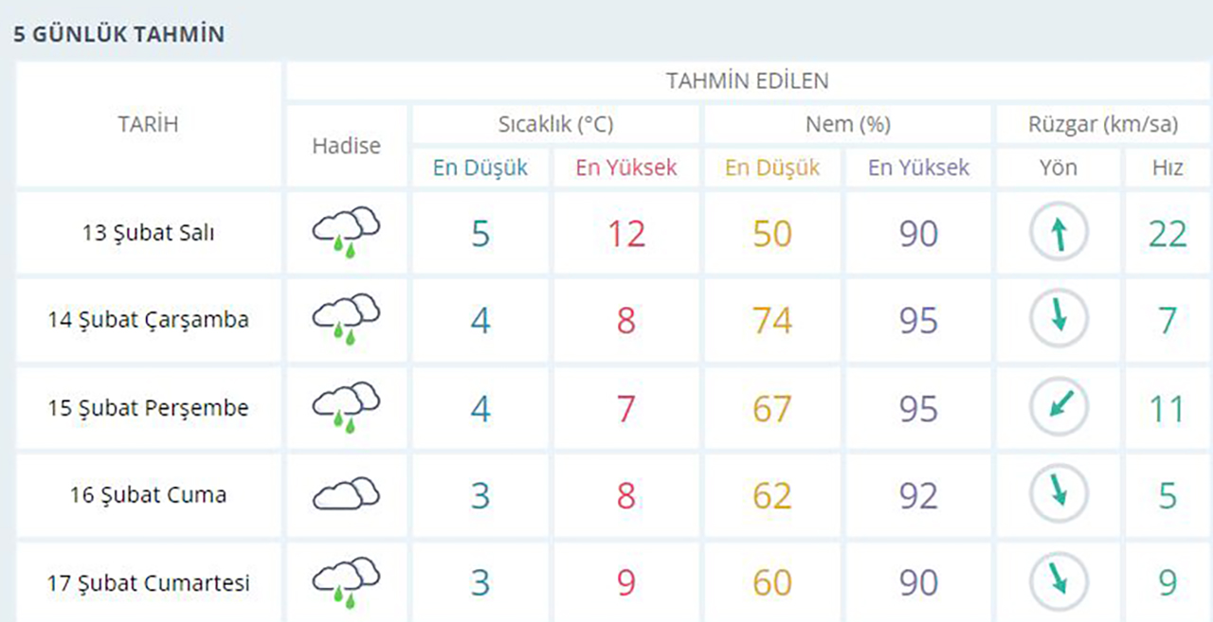
Task: Click the rain icon for 15 Şubat Perşembe
Action: 346,407
